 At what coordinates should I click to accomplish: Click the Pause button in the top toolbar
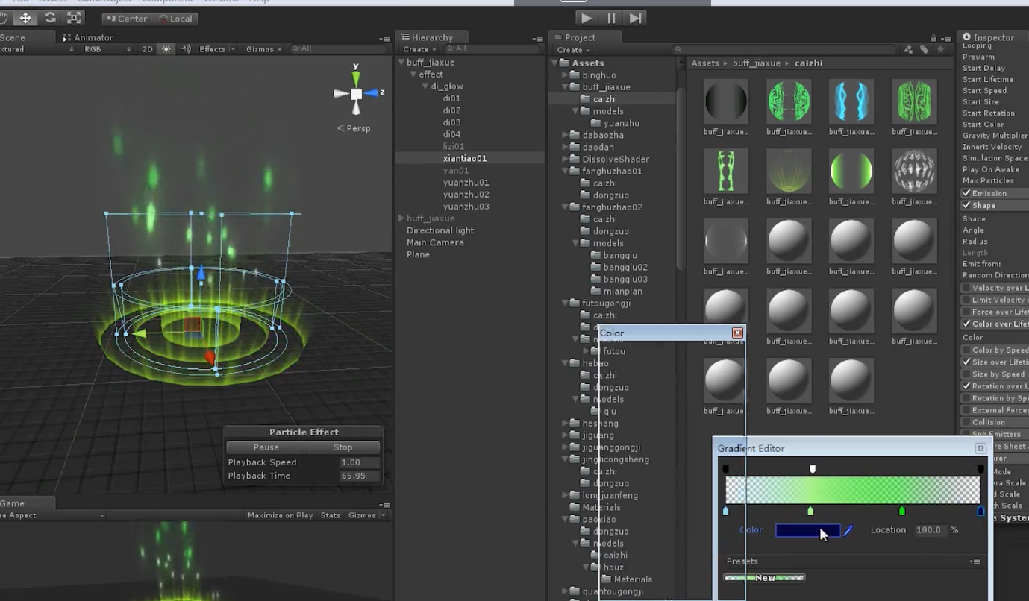611,18
